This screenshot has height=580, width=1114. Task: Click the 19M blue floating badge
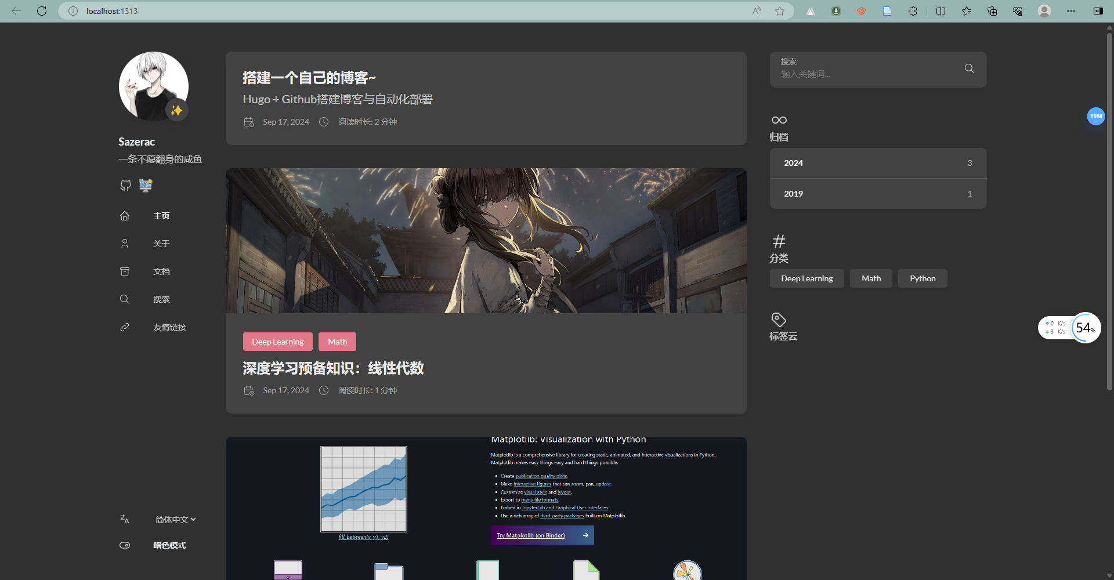1096,116
